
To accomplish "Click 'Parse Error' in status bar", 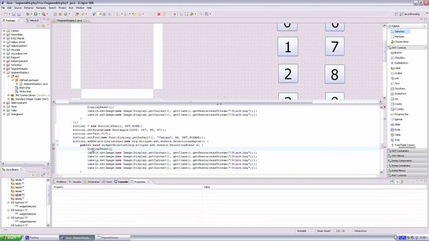I will click(361, 231).
